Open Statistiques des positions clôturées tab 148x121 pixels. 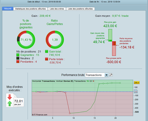[30, 9]
